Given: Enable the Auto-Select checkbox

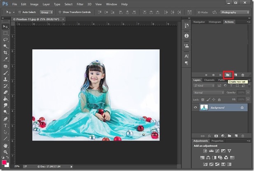Looking at the screenshot, I should click(20, 12).
